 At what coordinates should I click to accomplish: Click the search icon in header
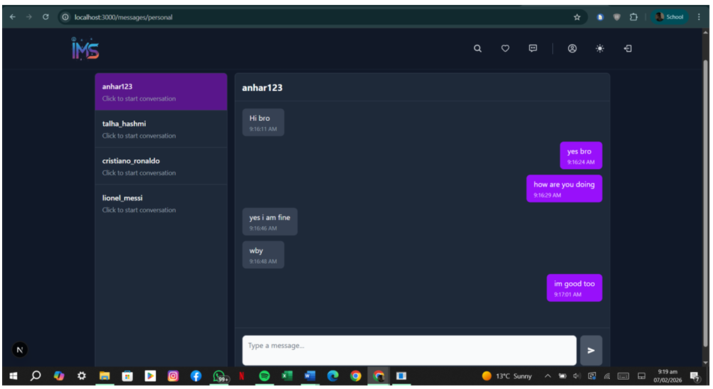[477, 48]
